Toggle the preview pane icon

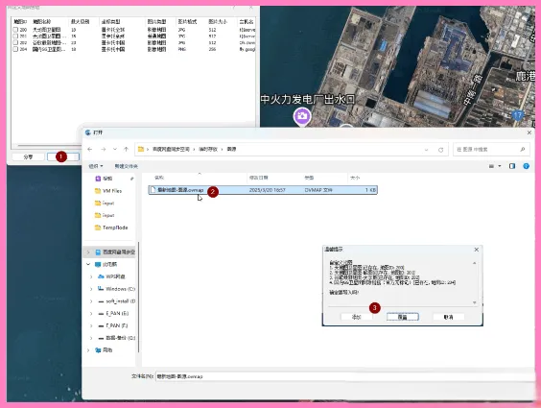pos(512,166)
